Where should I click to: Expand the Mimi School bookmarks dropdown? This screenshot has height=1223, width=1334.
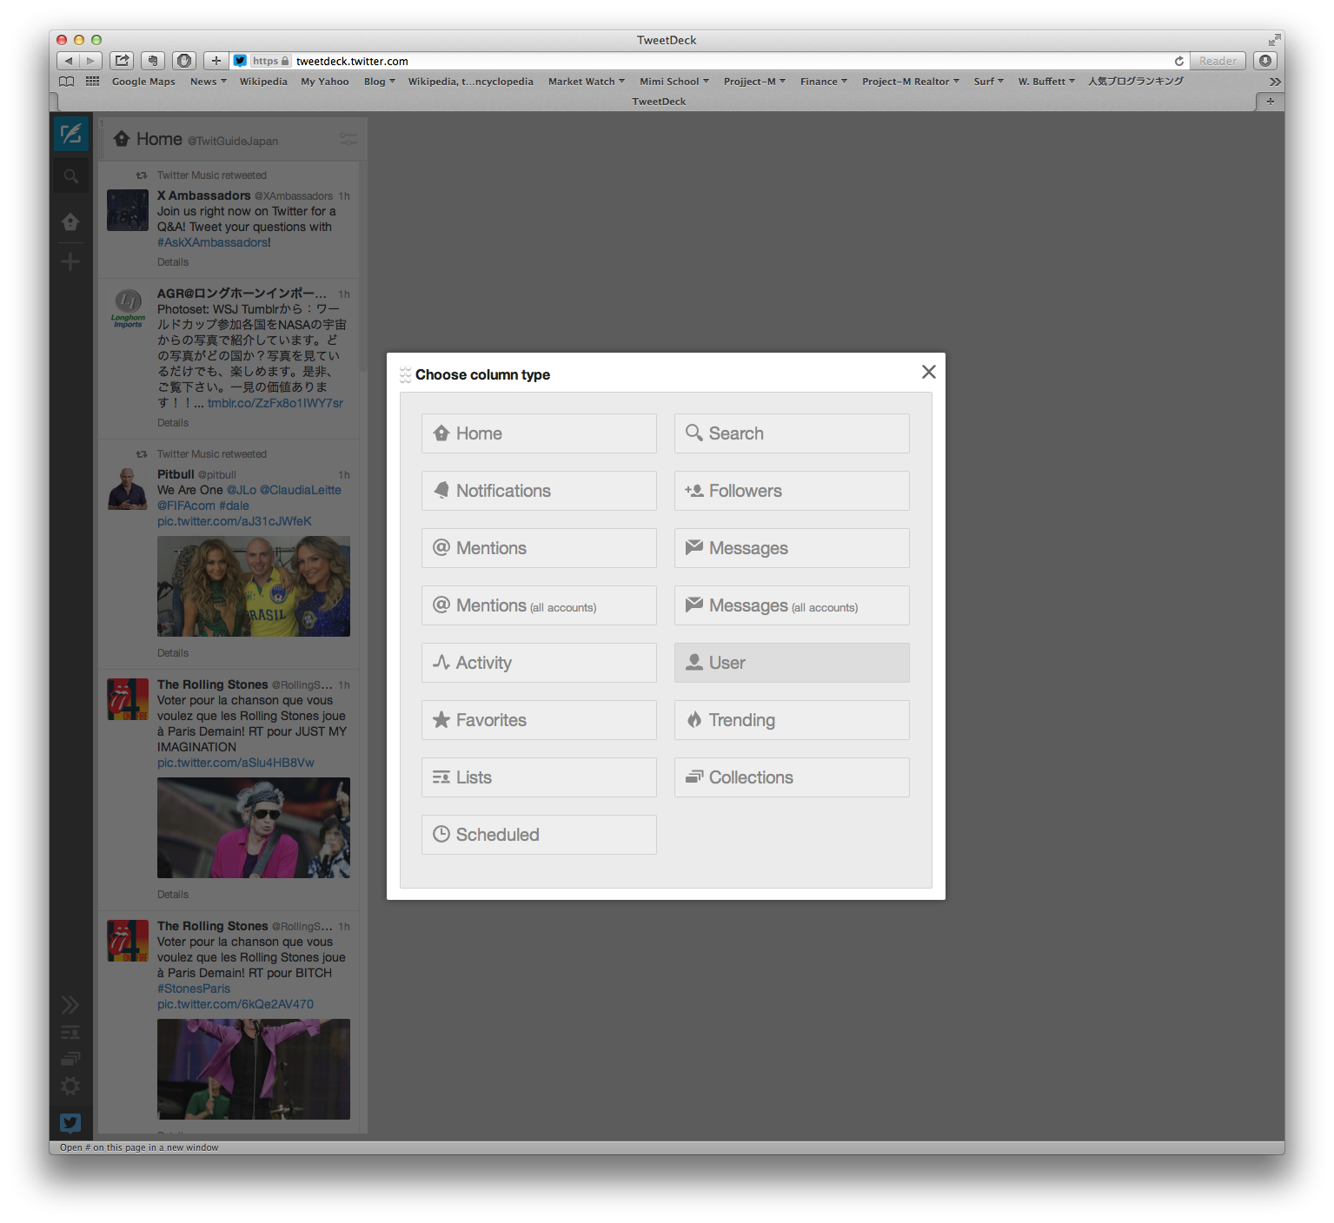pos(674,82)
